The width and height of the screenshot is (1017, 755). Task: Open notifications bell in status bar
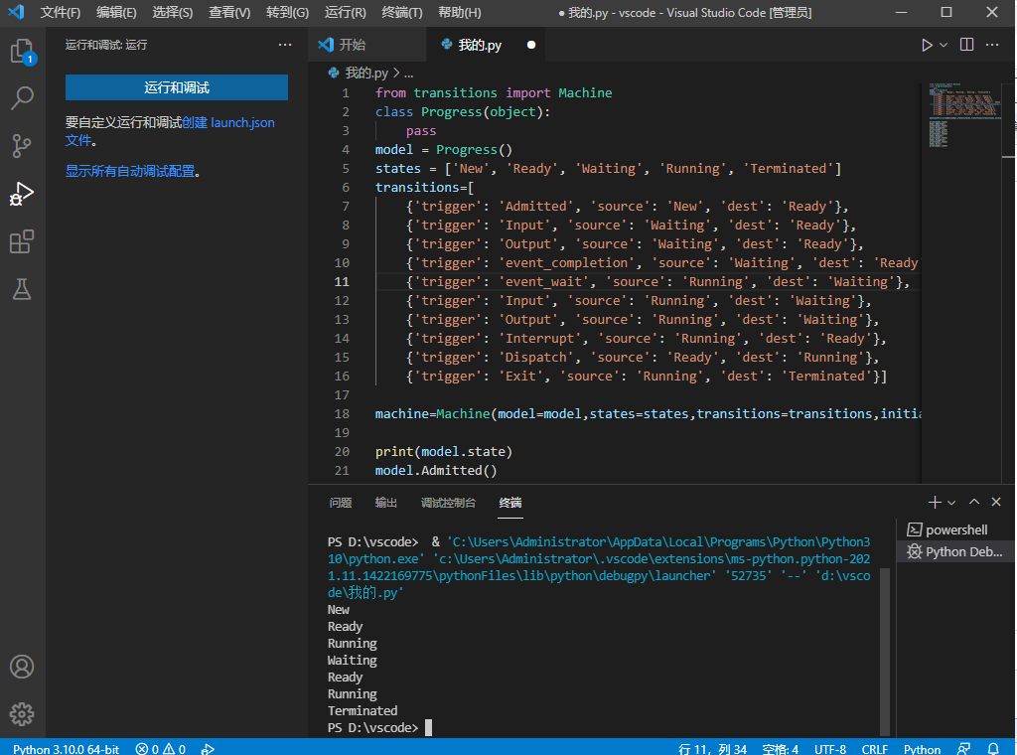point(993,748)
